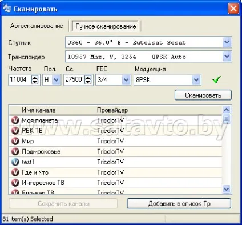Select the РБК ТВ channel name

32,131
